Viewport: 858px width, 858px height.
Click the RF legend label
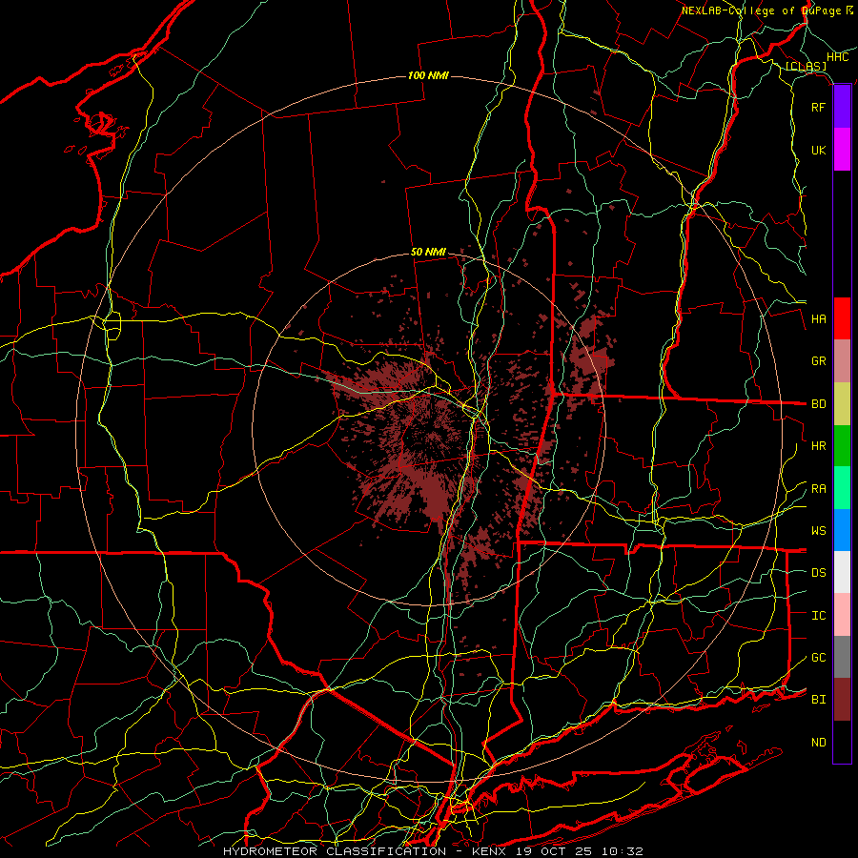818,107
